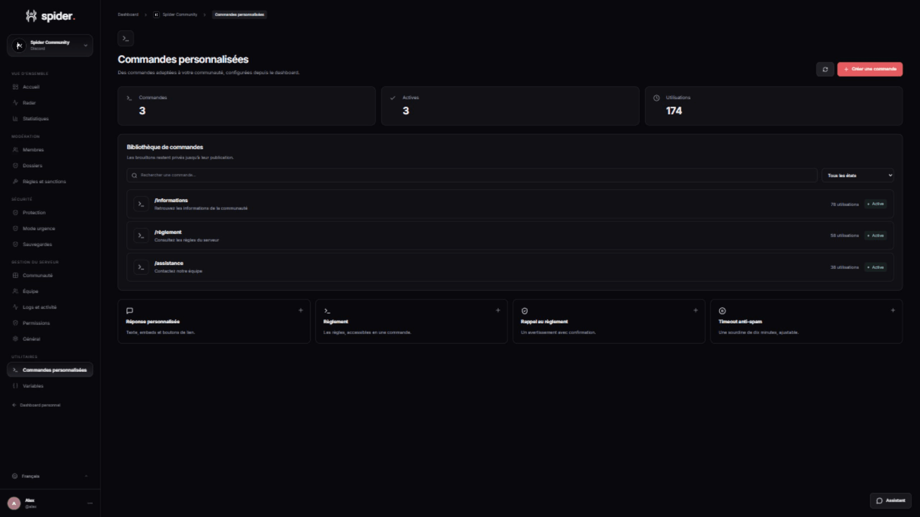Click the Mode urgence icon
920x517 pixels.
click(15, 228)
